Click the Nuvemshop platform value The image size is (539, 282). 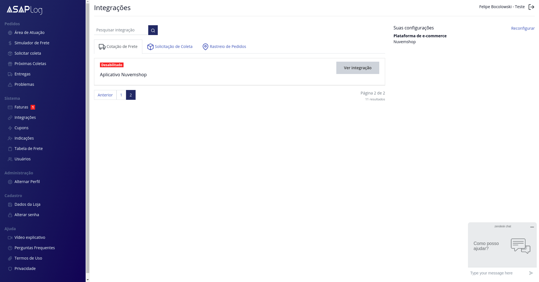[x=405, y=42]
